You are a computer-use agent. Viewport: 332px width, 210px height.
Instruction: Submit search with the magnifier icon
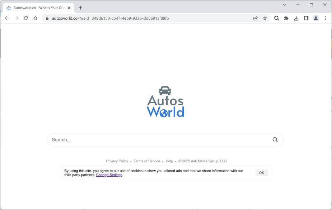(x=275, y=139)
